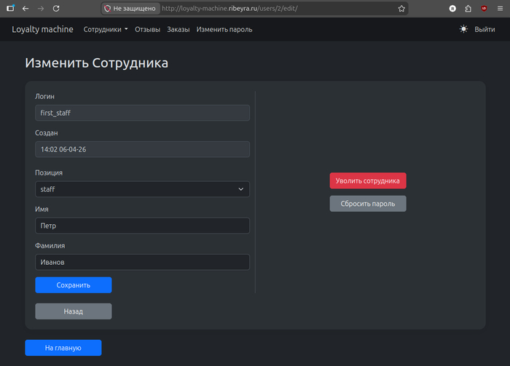Image resolution: width=510 pixels, height=366 pixels.
Task: Open the Отзывы menu item
Action: 147,30
